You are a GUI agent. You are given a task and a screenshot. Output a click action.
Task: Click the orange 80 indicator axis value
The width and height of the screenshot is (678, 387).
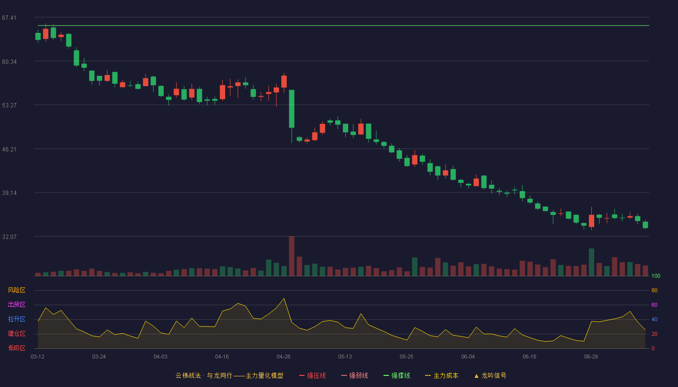point(655,290)
